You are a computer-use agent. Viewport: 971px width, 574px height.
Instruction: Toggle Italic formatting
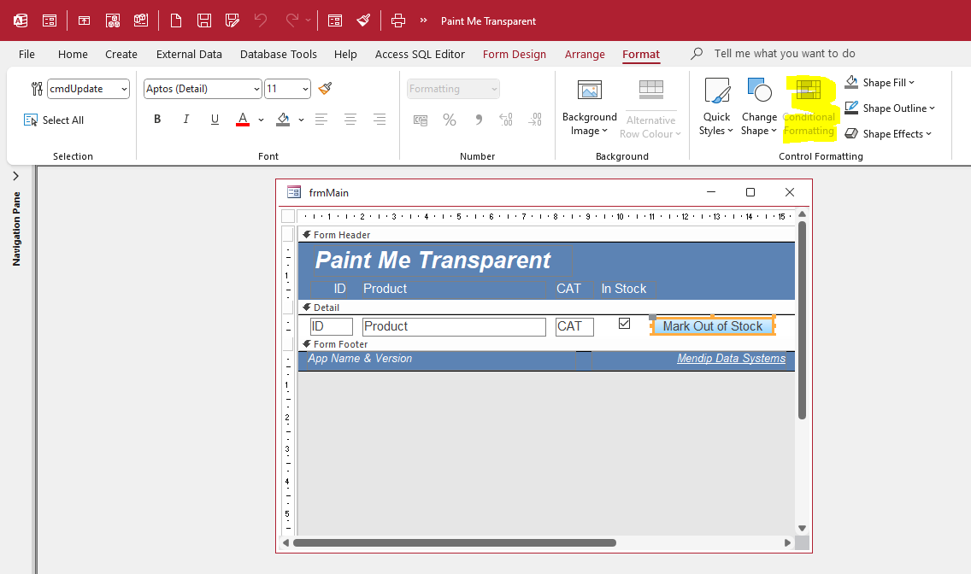[x=185, y=120]
